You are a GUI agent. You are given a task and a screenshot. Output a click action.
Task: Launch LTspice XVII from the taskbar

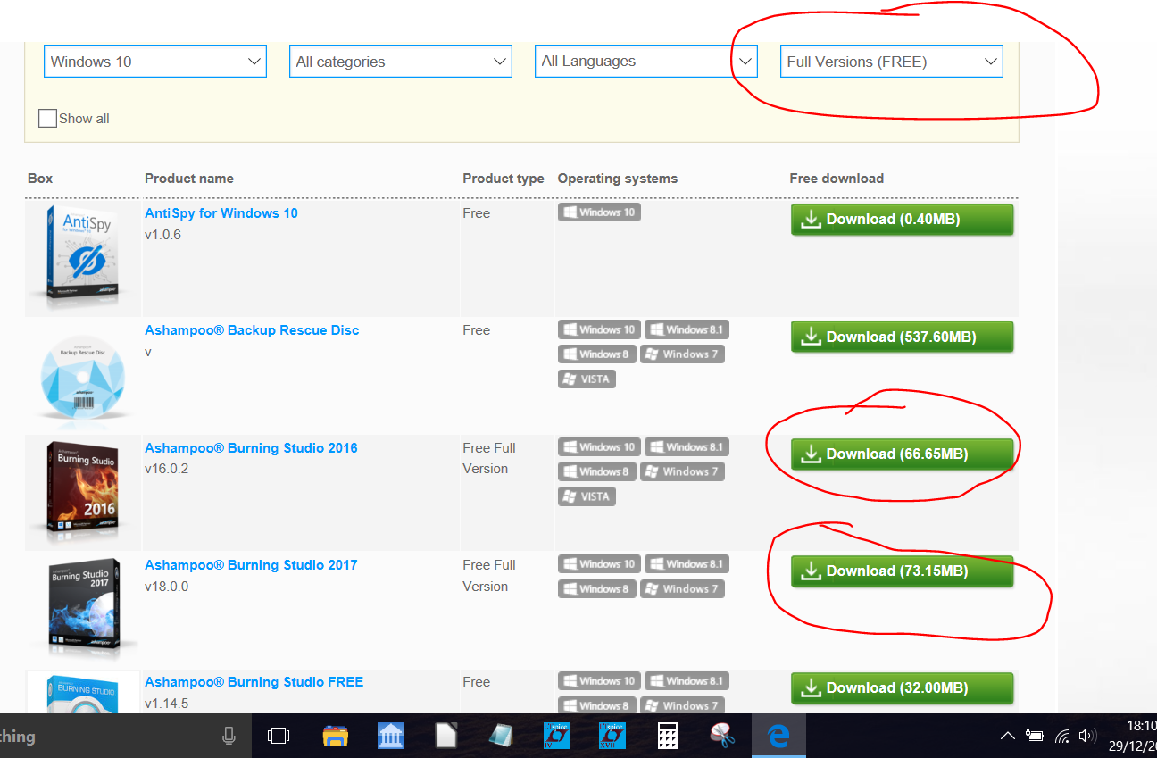point(612,736)
